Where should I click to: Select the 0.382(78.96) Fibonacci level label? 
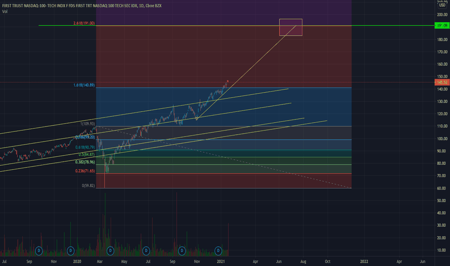[x=85, y=162]
